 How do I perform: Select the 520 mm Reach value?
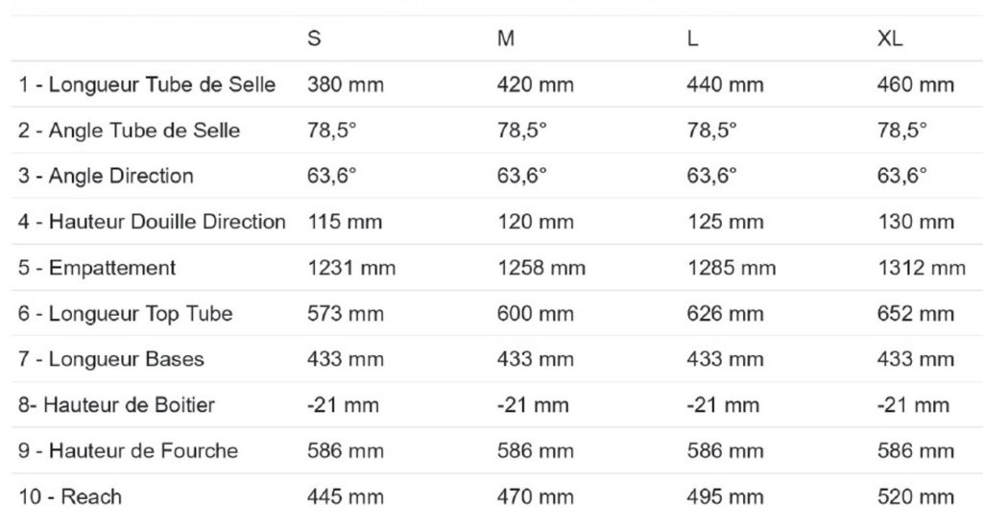coord(915,496)
